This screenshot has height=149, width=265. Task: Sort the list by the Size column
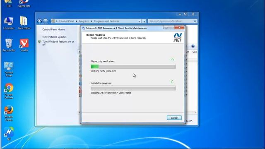pyautogui.click(x=194, y=52)
